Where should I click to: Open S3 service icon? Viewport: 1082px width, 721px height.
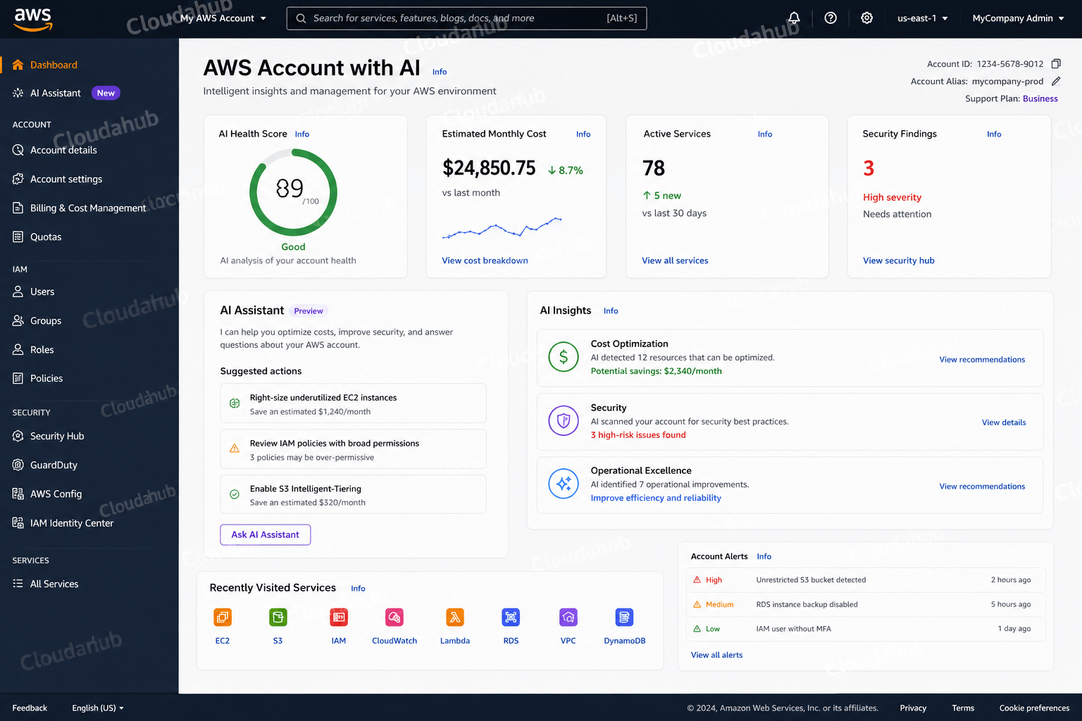(278, 617)
